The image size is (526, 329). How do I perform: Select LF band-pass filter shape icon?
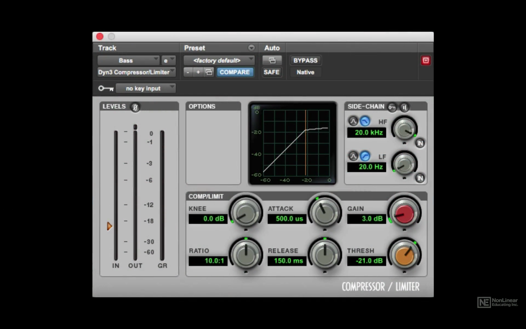point(353,156)
